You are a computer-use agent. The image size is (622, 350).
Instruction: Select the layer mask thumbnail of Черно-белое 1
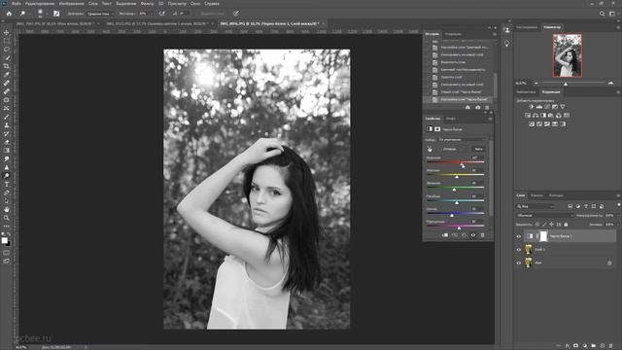543,236
